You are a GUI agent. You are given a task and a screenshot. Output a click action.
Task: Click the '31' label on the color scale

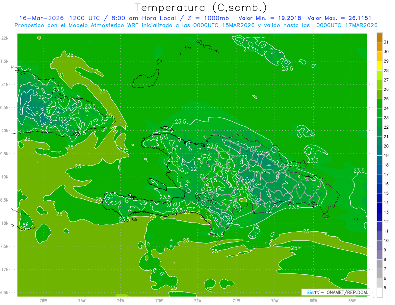click(x=386, y=42)
